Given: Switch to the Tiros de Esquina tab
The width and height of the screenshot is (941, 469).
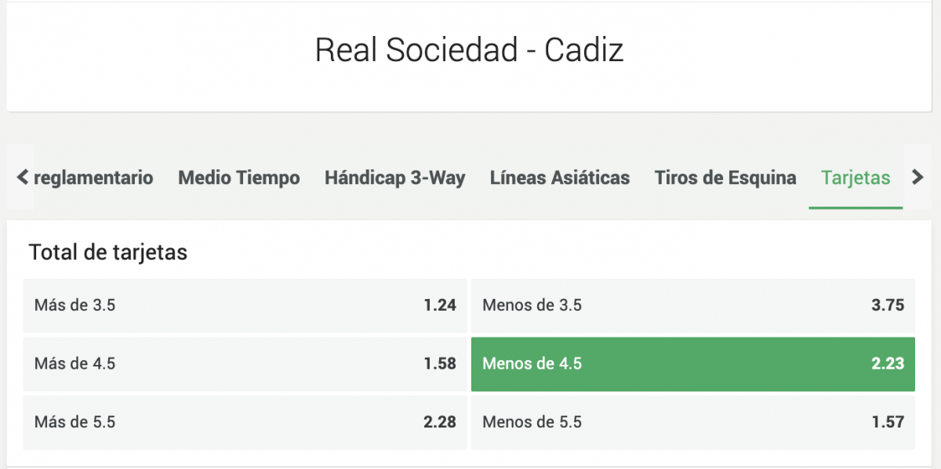Looking at the screenshot, I should coord(725,178).
